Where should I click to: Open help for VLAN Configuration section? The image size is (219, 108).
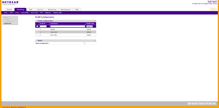[95, 21]
